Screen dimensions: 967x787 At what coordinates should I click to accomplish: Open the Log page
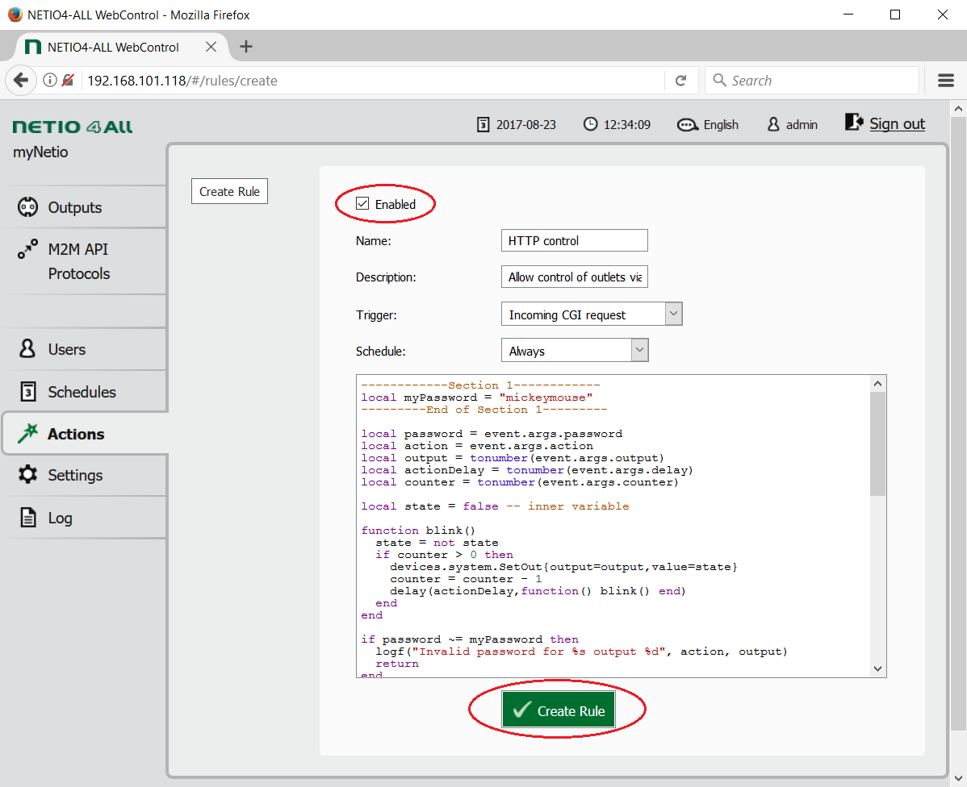(x=84, y=517)
